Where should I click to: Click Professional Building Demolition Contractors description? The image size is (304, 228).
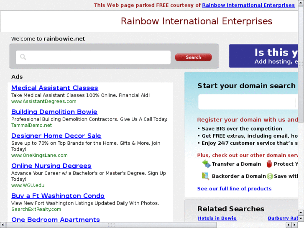pyautogui.click(x=89, y=119)
